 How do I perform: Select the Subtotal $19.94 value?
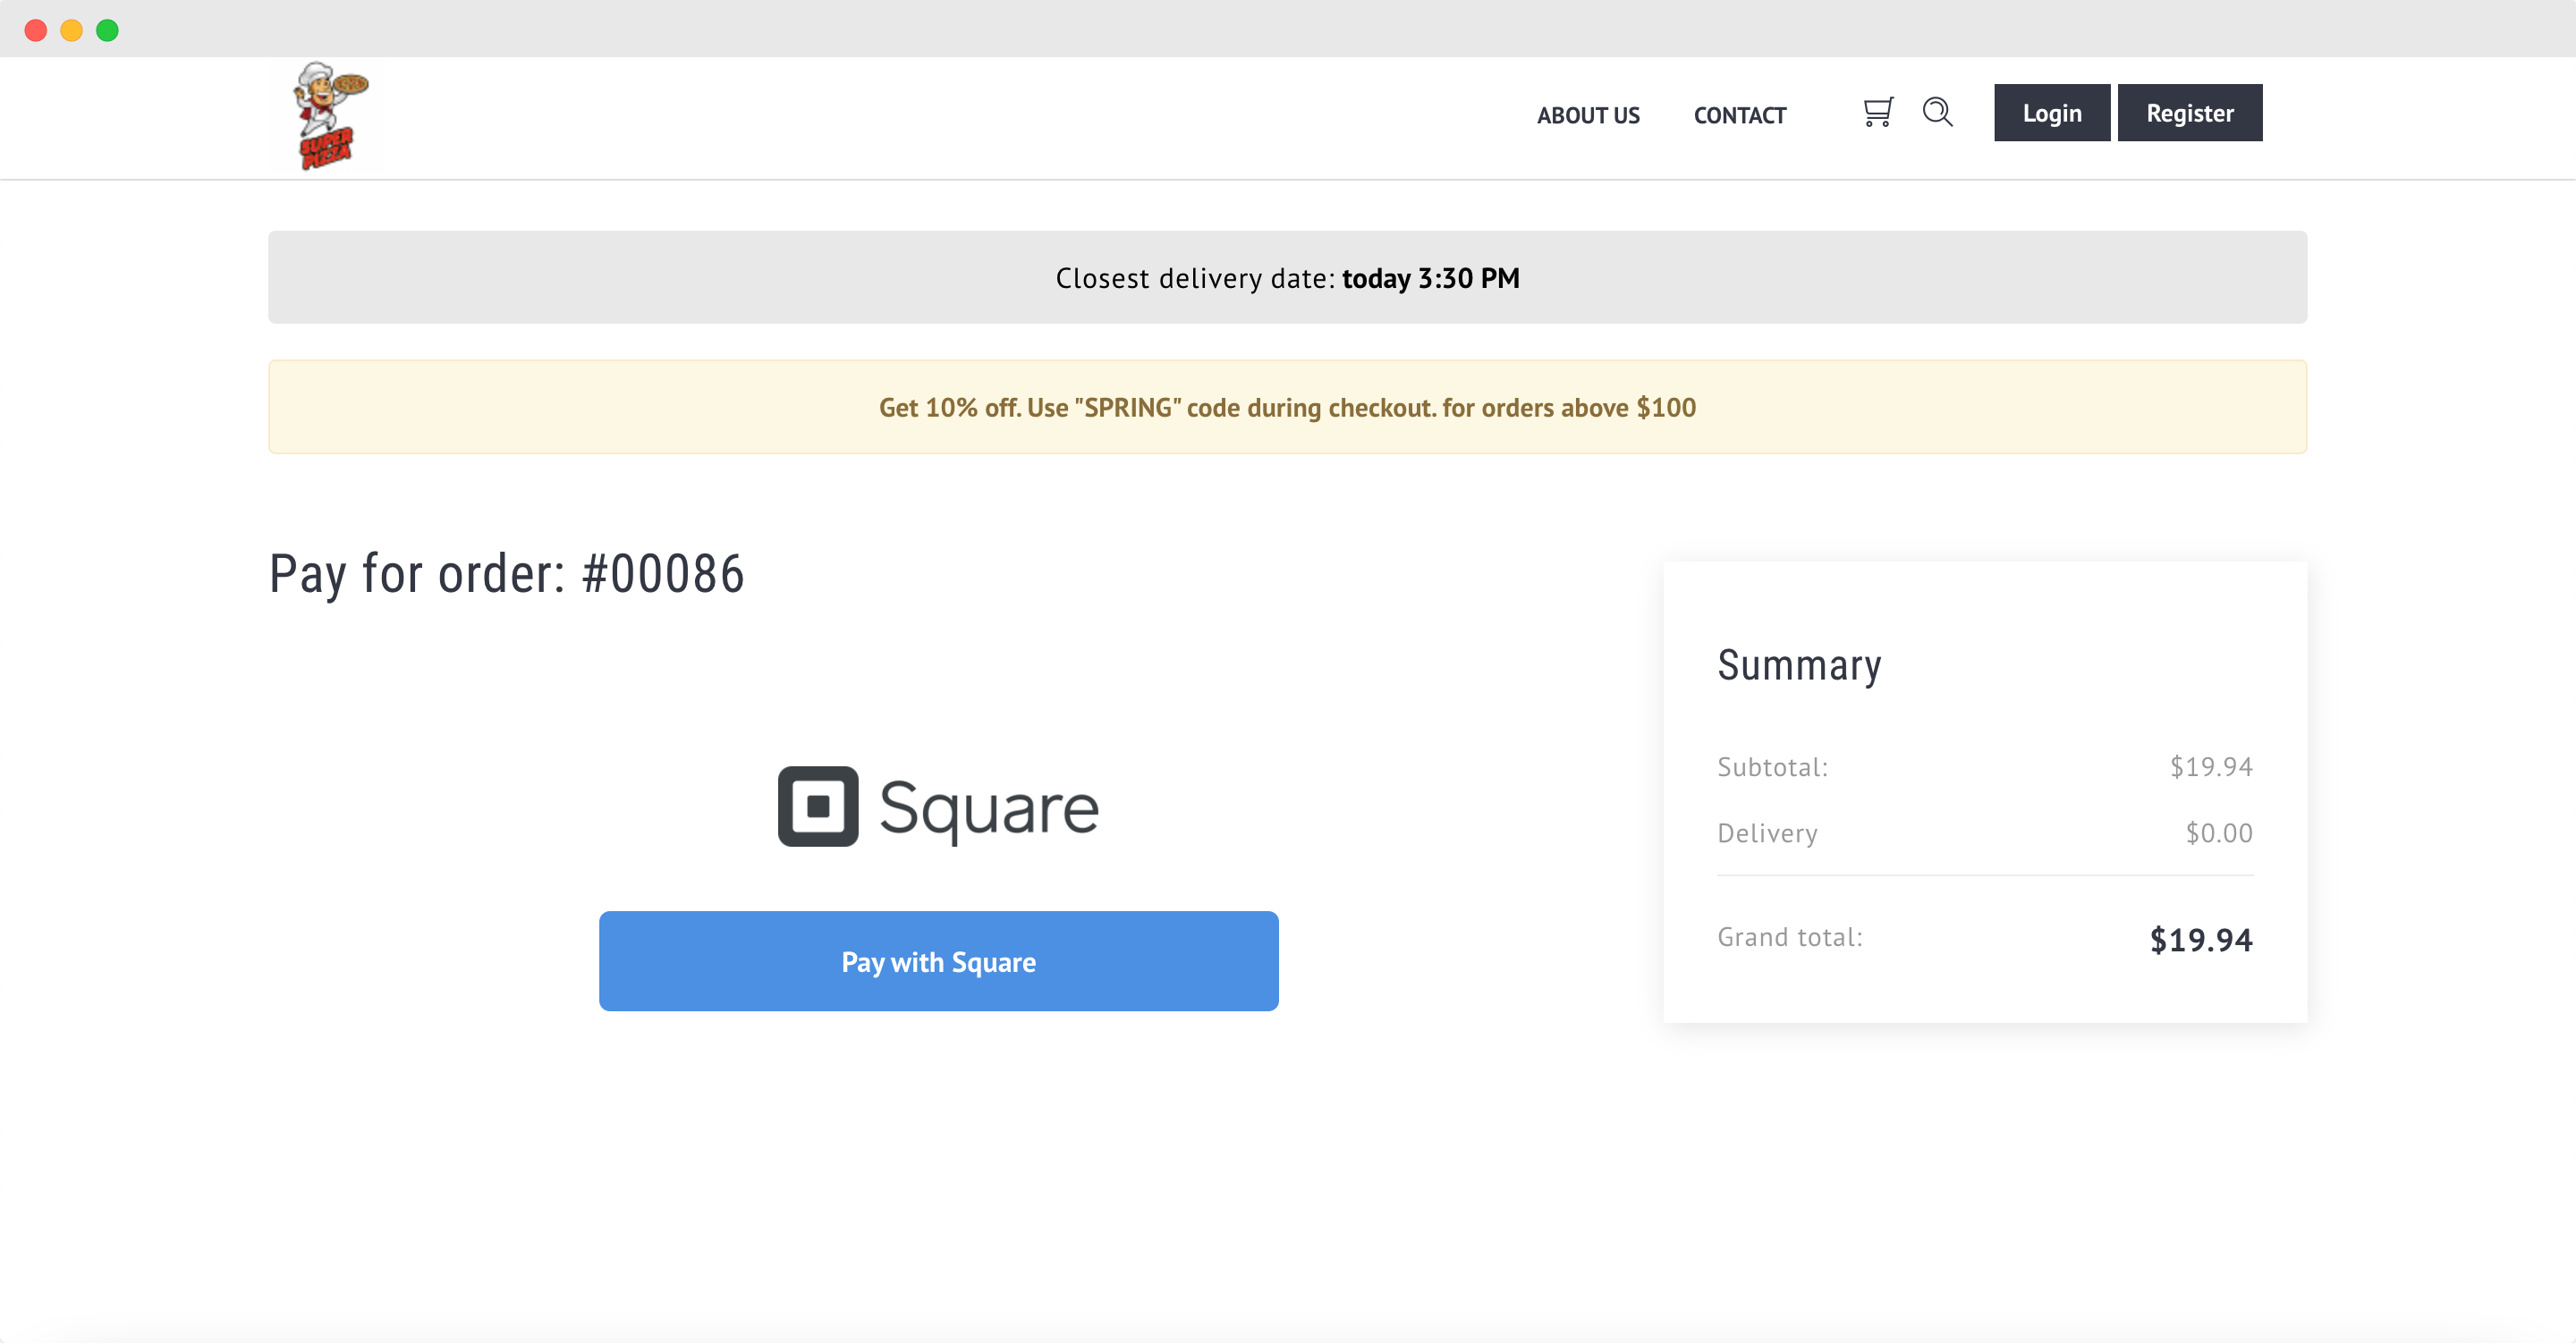2210,767
